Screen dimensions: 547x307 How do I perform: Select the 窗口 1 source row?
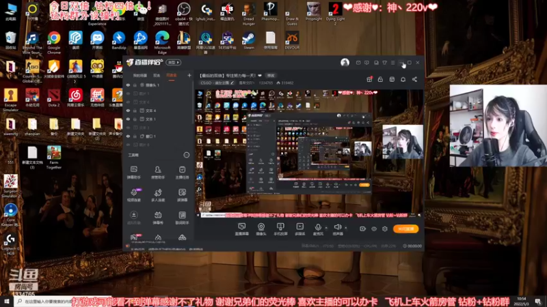pos(159,136)
